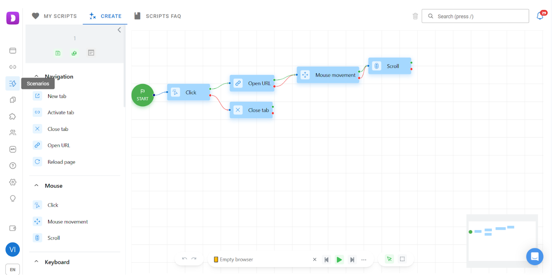Click the save script icon
The height and width of the screenshot is (278, 552).
(58, 53)
